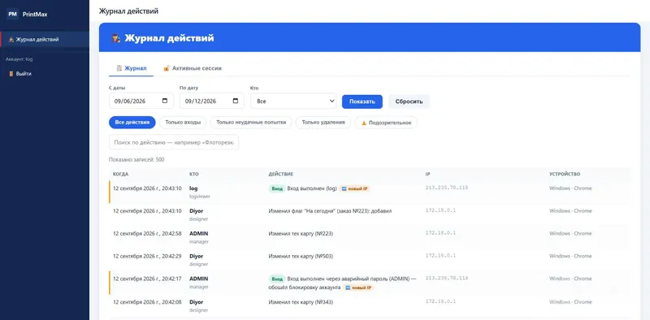
Task: Click the ДЕЙСТВИЕ column header
Action: click(x=281, y=174)
